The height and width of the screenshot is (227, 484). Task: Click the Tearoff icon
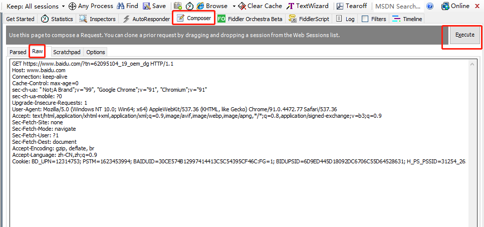pyautogui.click(x=340, y=6)
